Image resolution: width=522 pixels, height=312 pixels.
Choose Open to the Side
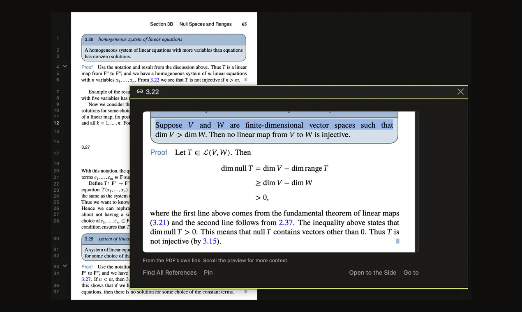tap(373, 273)
